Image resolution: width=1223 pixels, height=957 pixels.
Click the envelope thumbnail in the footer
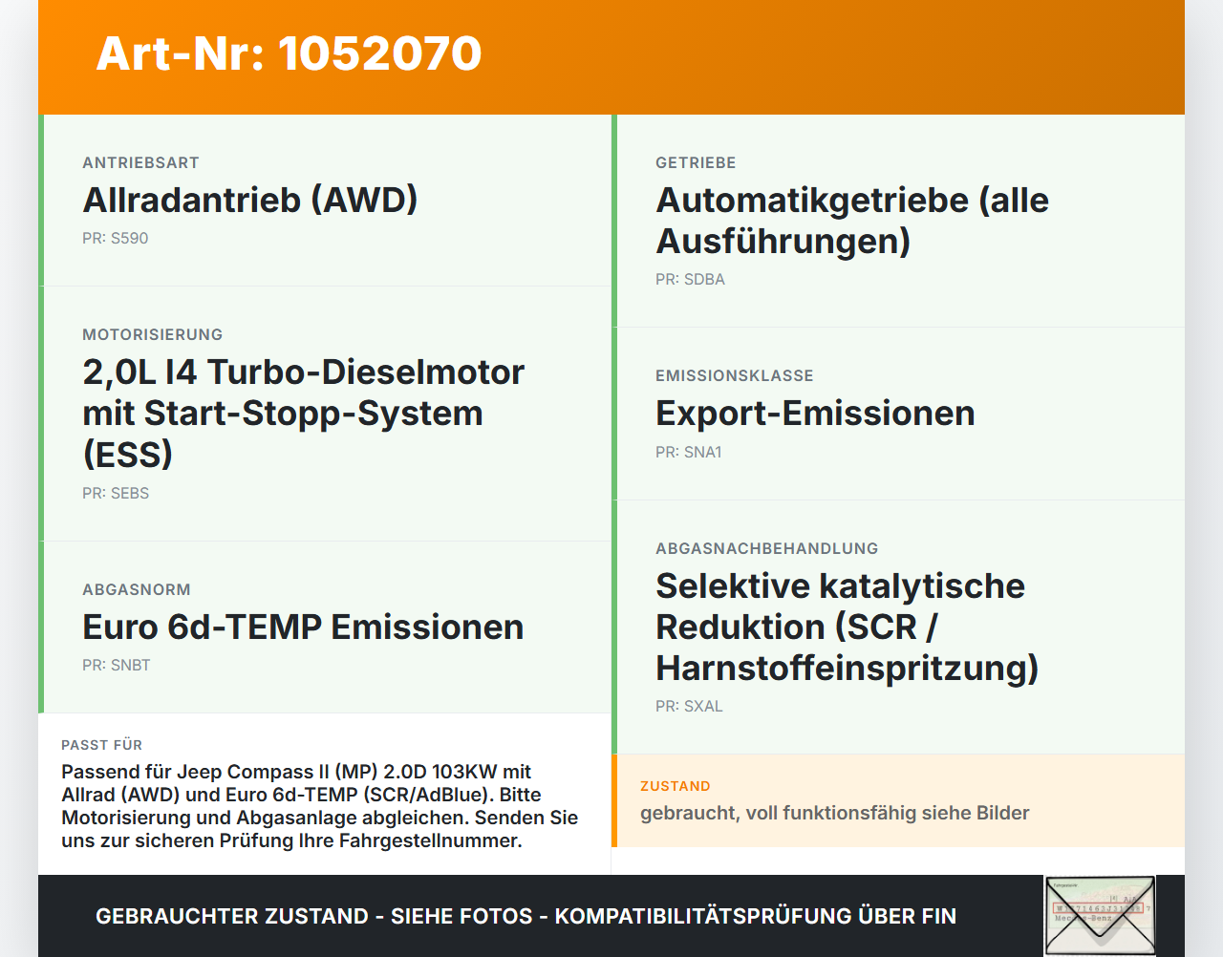click(1100, 916)
